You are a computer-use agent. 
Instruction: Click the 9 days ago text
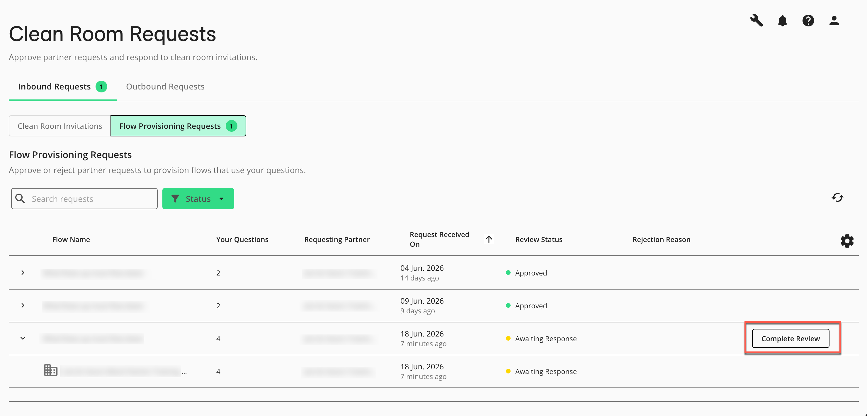pos(417,311)
